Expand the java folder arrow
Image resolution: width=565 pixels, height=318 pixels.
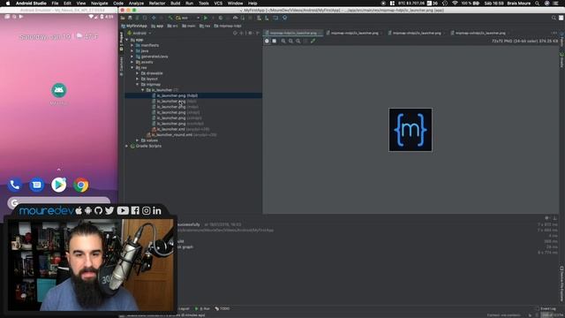point(132,51)
